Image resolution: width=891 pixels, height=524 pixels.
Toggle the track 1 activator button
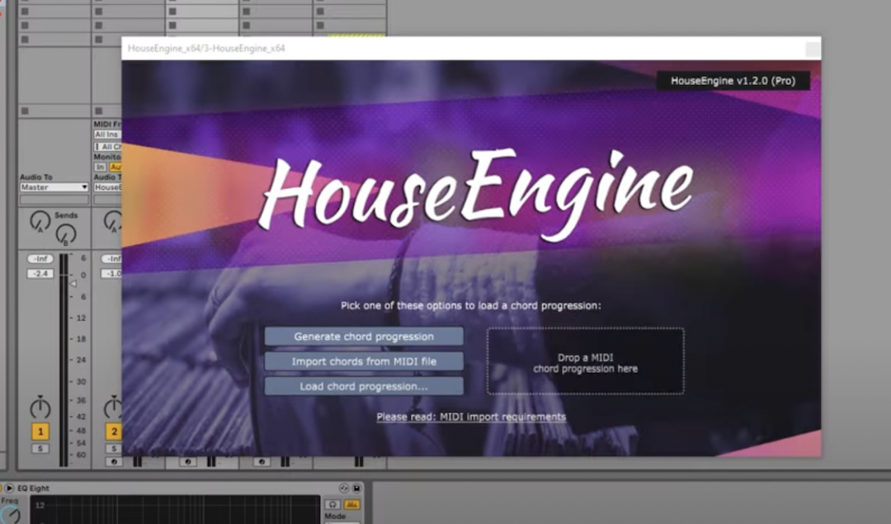point(40,432)
